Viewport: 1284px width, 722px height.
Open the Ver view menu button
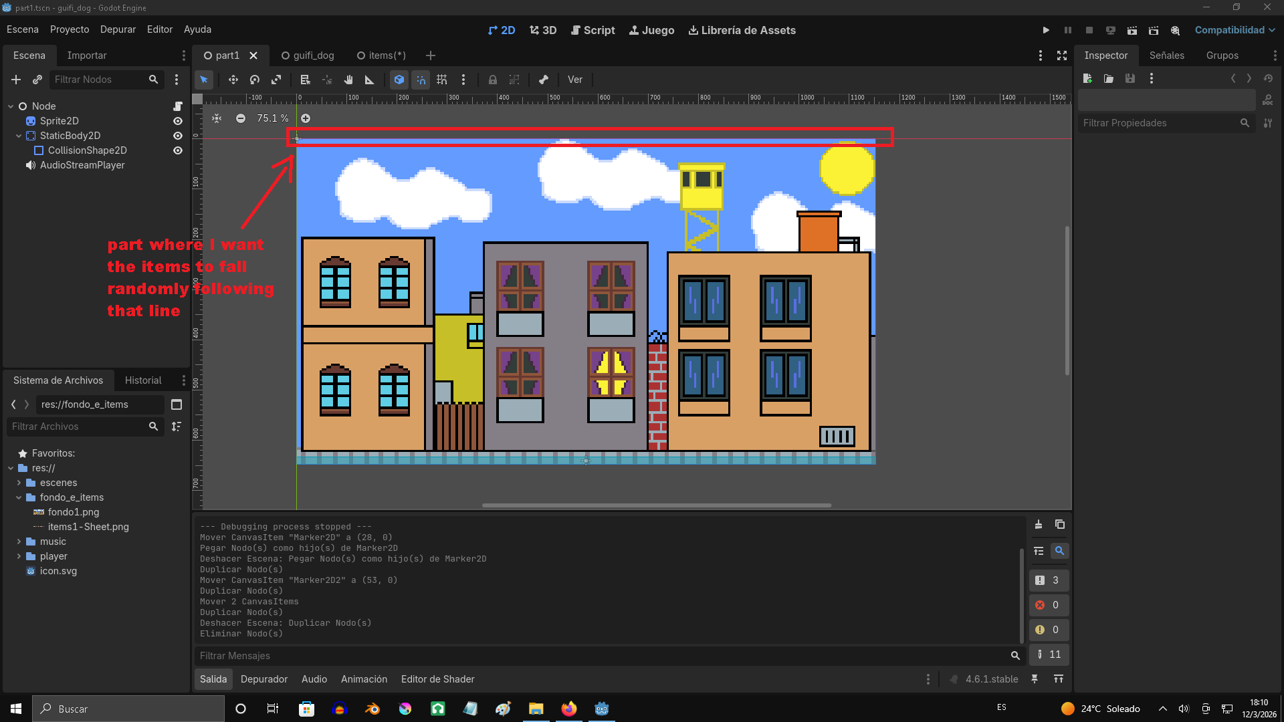coord(575,80)
